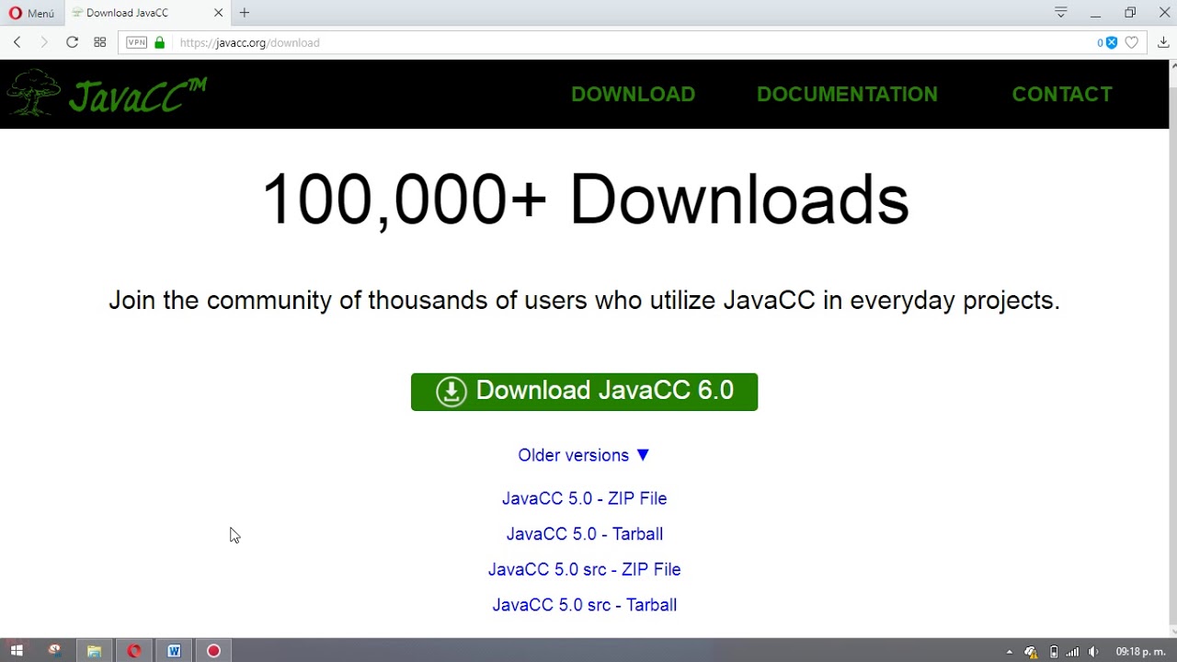Open the clock showing 09:18 p. m.
1177x662 pixels.
tap(1140, 651)
